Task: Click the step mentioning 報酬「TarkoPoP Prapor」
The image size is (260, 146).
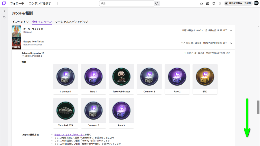Action: [87, 144]
